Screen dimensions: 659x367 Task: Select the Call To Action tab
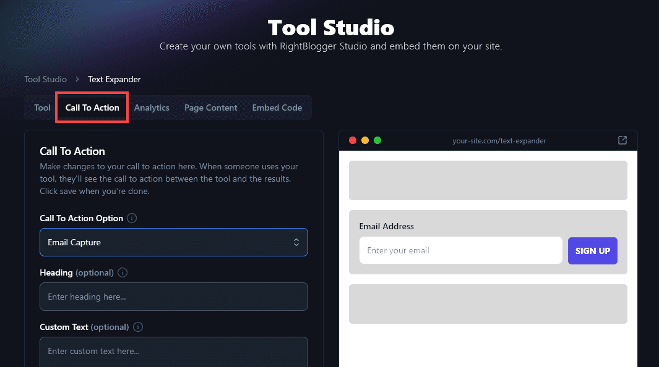click(x=92, y=108)
